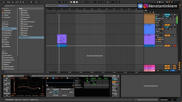Viewport: 182px width, 102px height.
Task: Click the tempo field 95.70
Action: [x=17, y=2]
